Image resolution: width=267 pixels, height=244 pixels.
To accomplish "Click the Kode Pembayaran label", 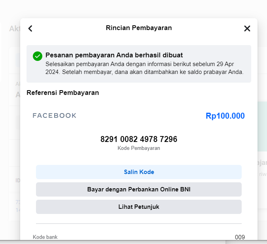I will (139, 148).
